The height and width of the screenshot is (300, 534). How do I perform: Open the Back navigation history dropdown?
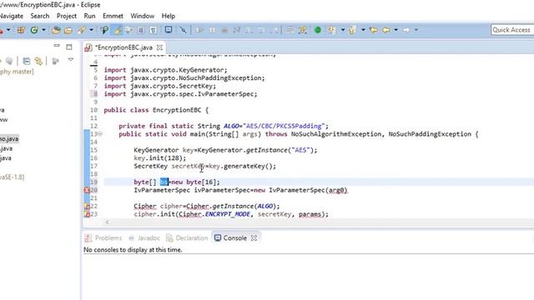(395, 30)
